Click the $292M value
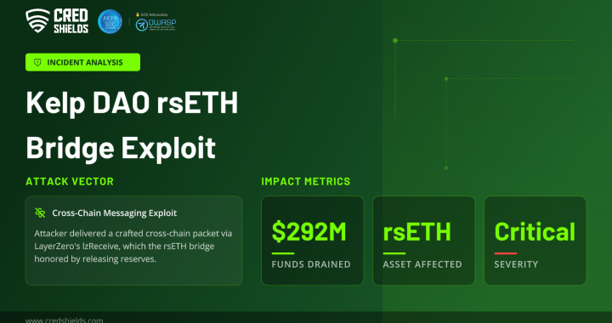The image size is (612, 323). tap(309, 232)
